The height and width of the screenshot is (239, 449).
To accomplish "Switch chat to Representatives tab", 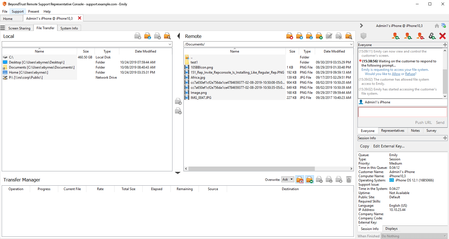I will [392, 131].
